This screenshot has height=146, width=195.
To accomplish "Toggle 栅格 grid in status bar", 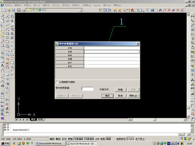I will (58, 139).
